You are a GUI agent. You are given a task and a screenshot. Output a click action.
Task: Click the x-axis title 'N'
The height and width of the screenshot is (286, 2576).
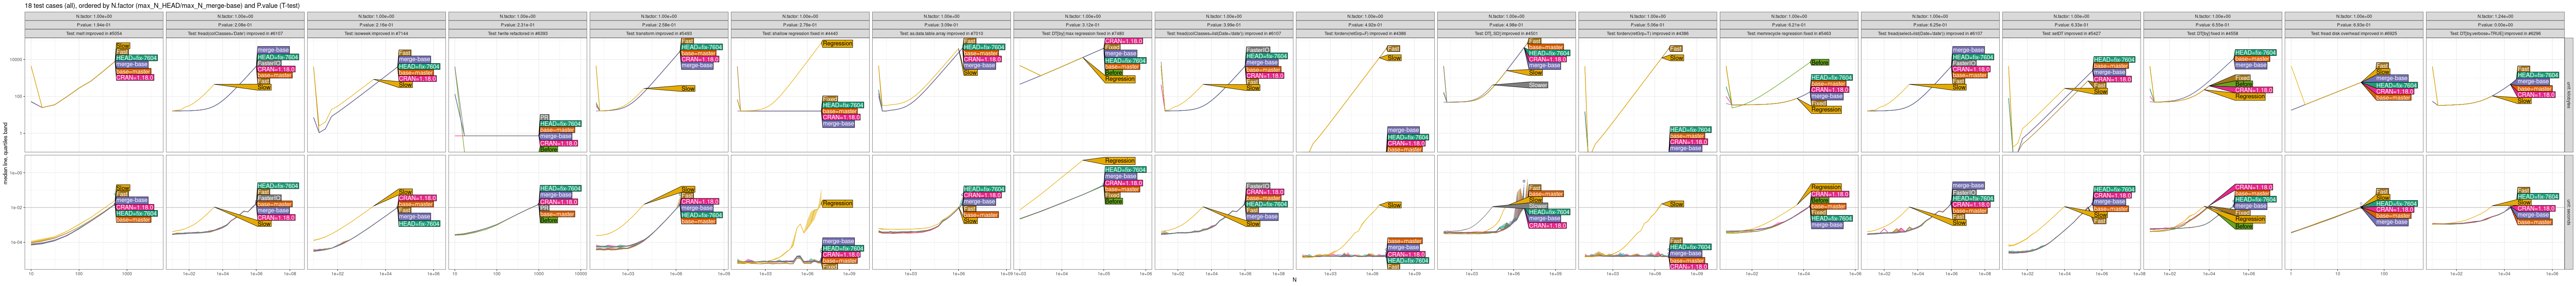coord(1294,280)
